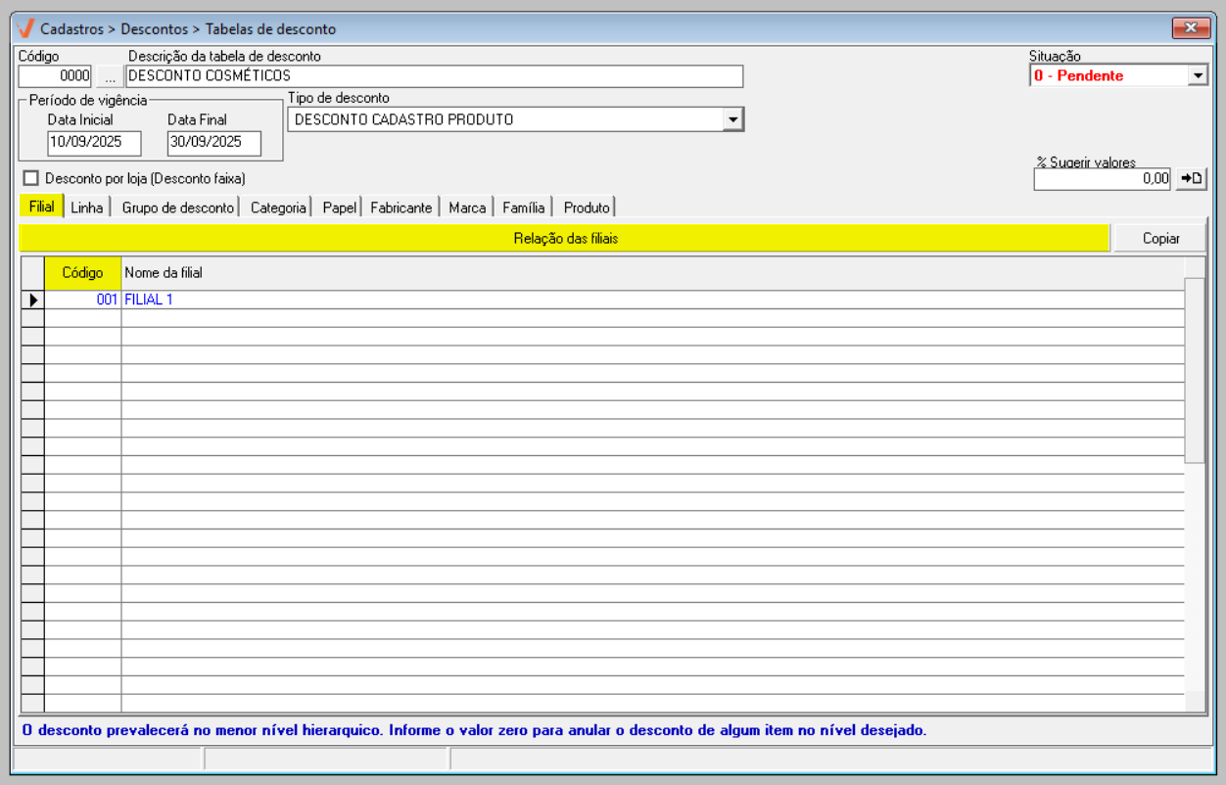Click the % Sugerir valores input box
The width and height of the screenshot is (1226, 785).
click(x=1102, y=179)
